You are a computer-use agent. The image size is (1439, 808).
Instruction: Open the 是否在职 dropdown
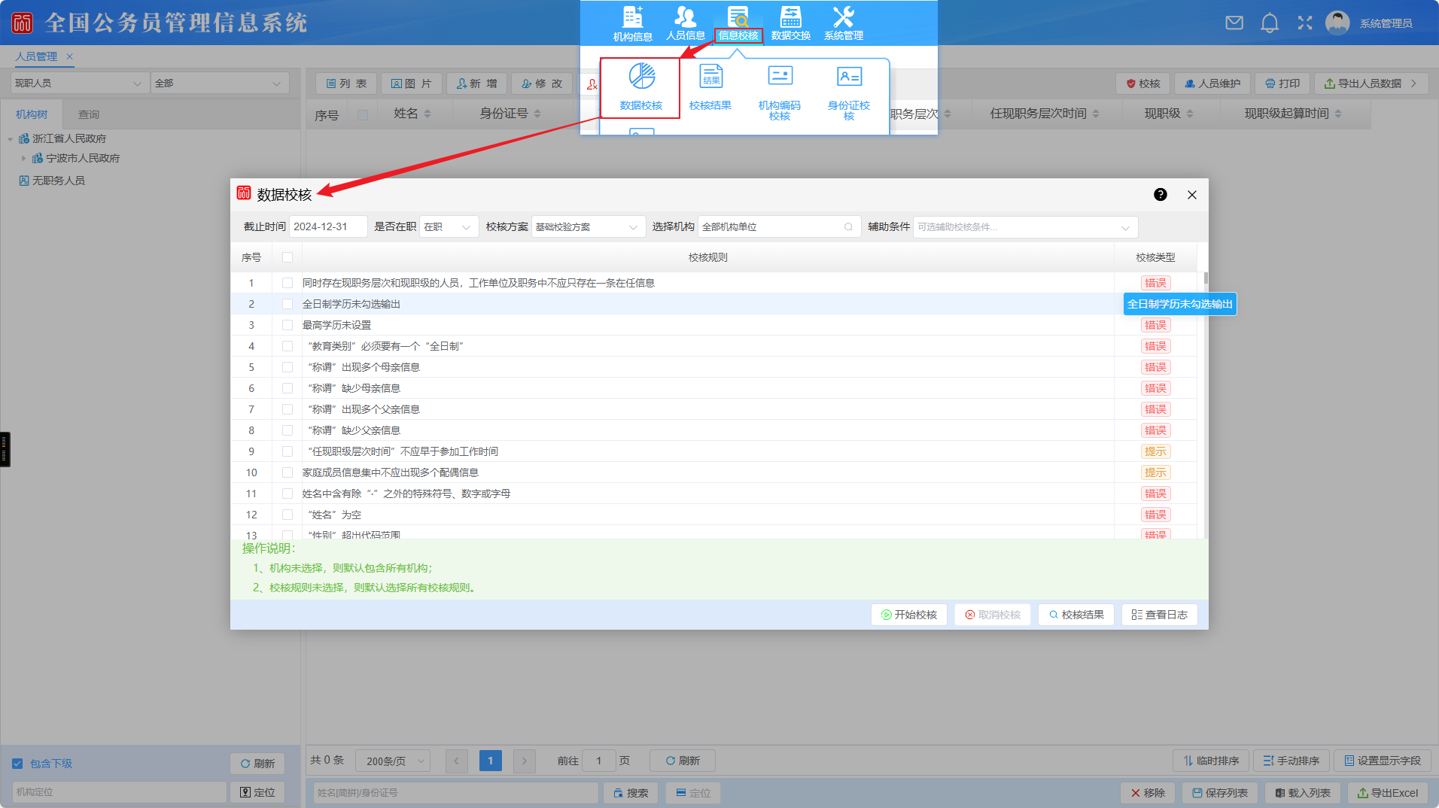point(449,227)
